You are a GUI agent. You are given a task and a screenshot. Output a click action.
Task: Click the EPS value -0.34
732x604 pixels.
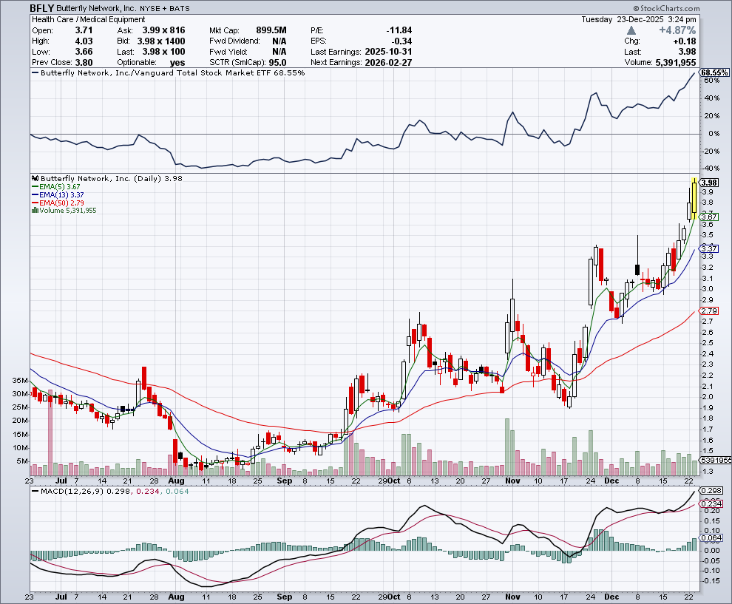pyautogui.click(x=402, y=41)
